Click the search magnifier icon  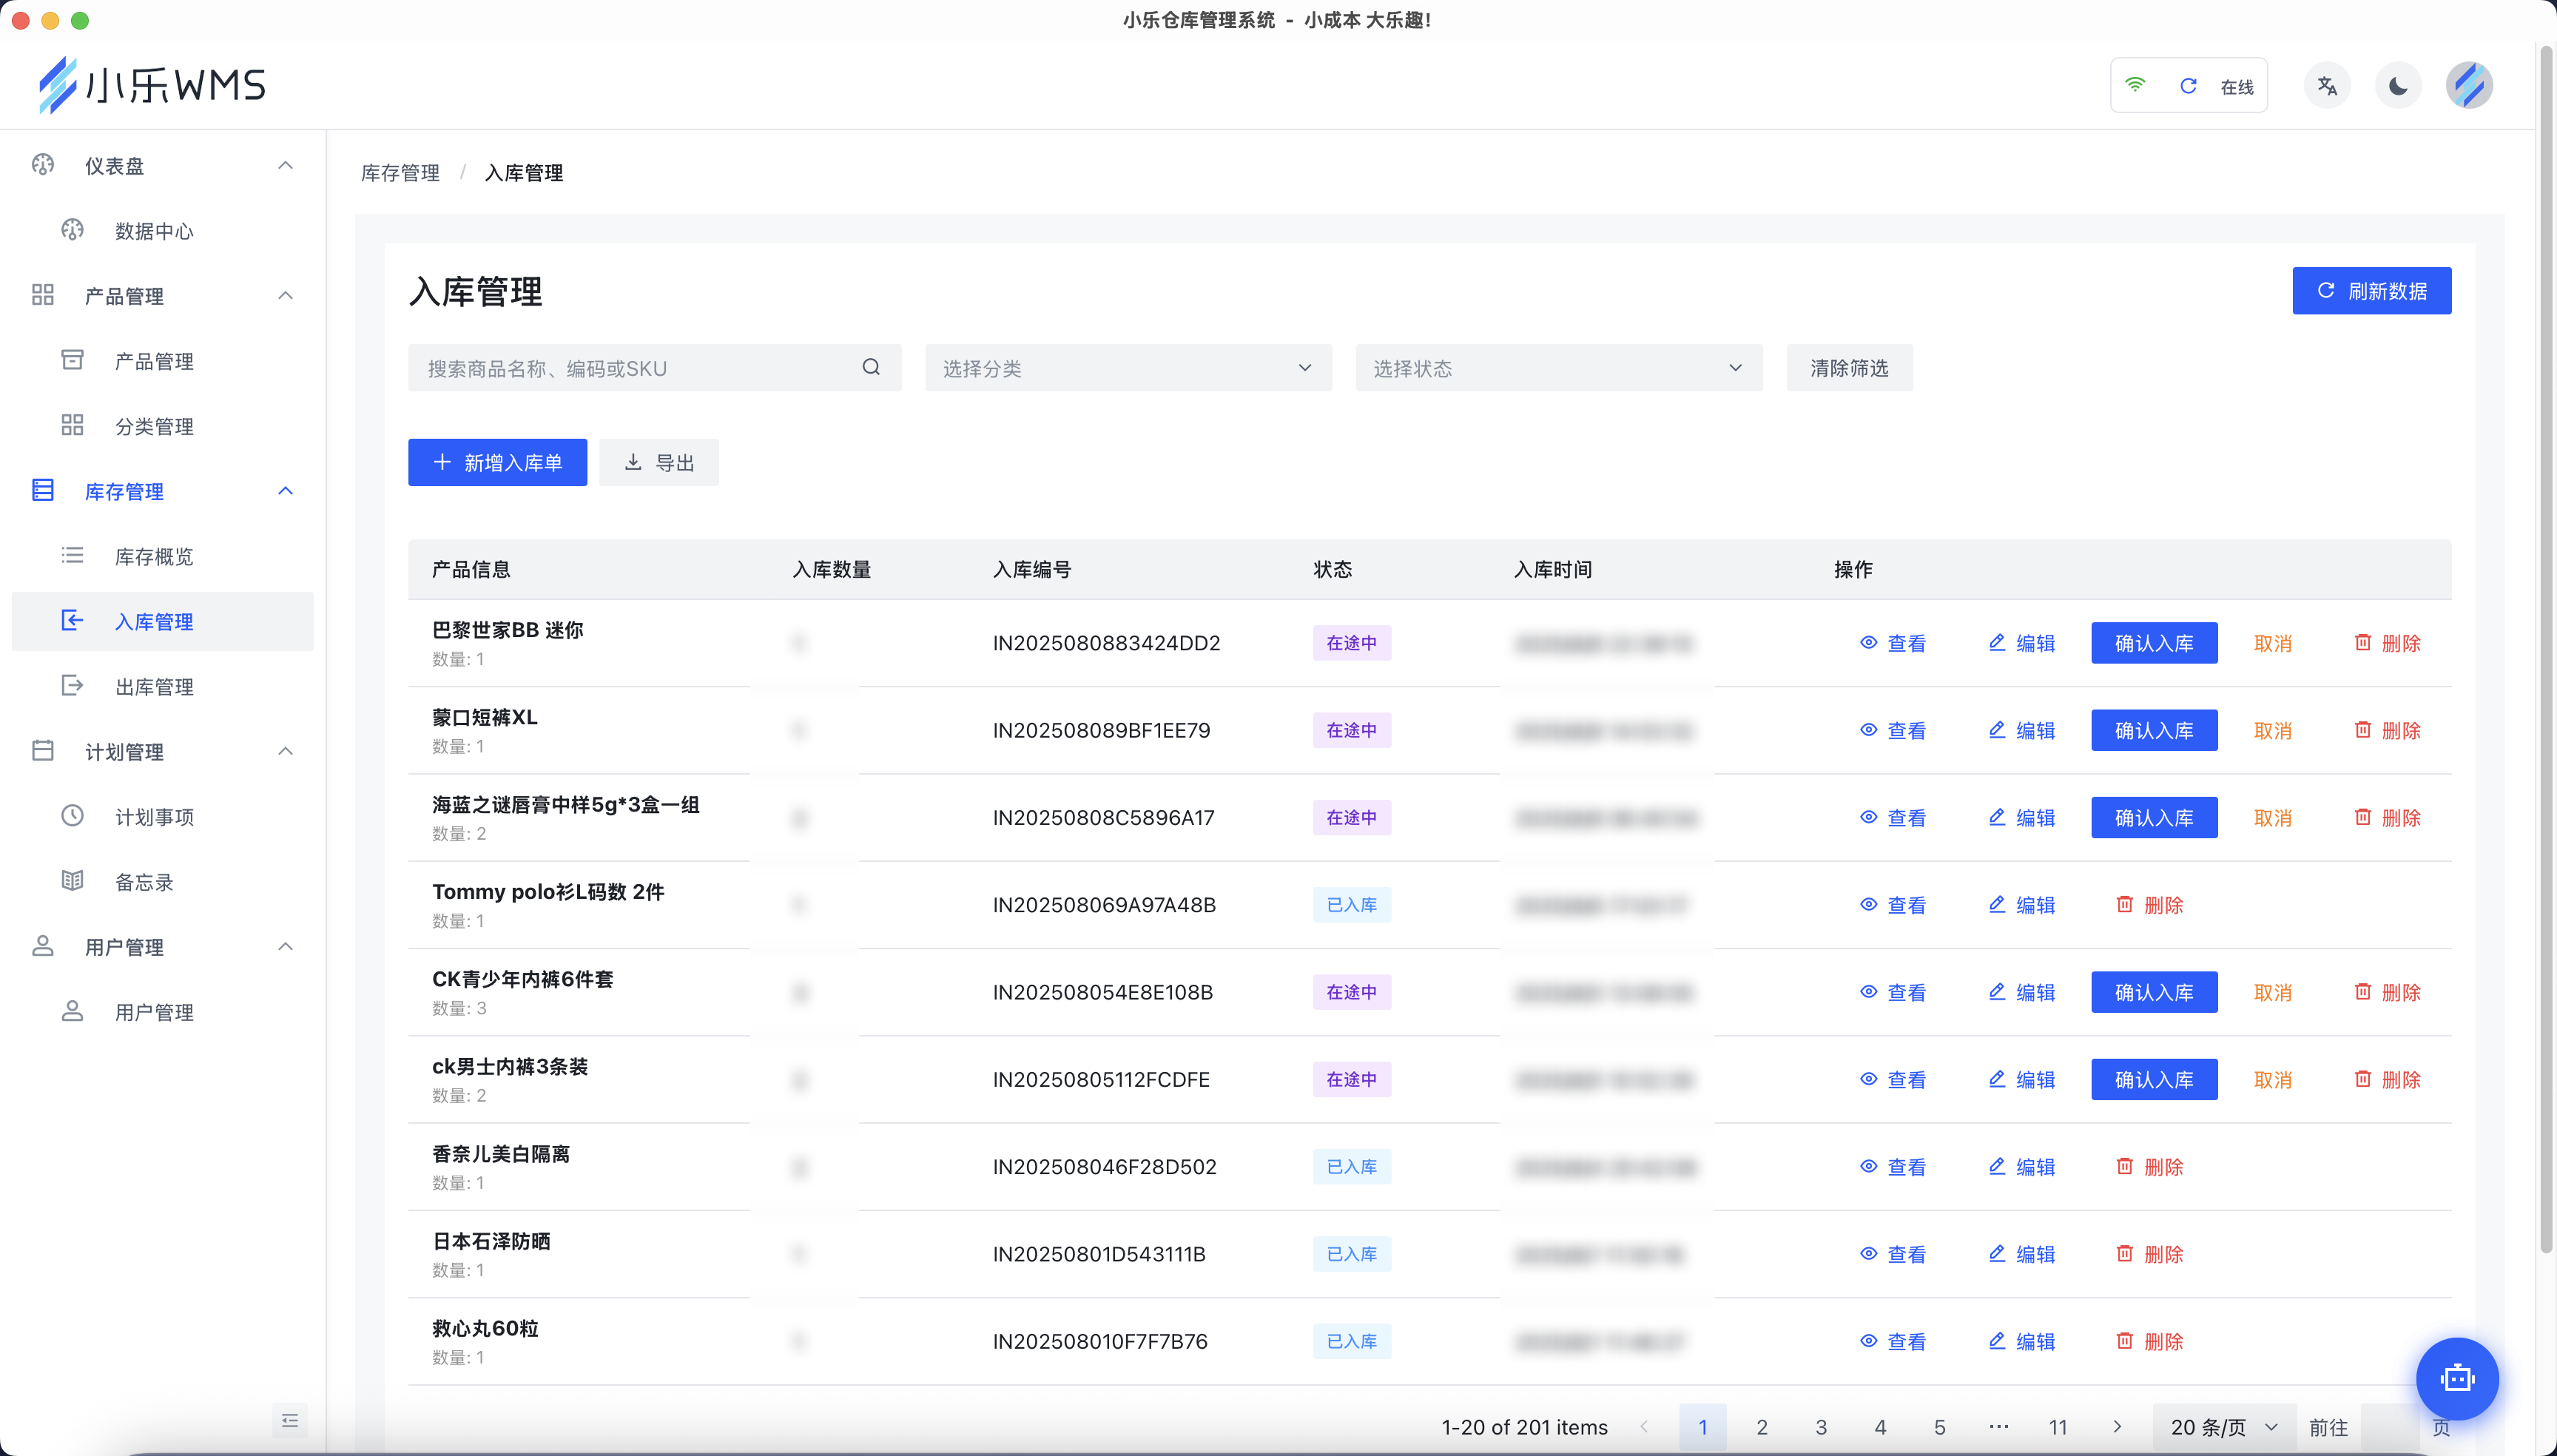tap(871, 368)
